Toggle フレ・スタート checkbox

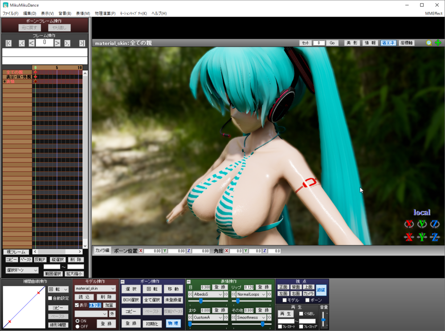coord(280,327)
